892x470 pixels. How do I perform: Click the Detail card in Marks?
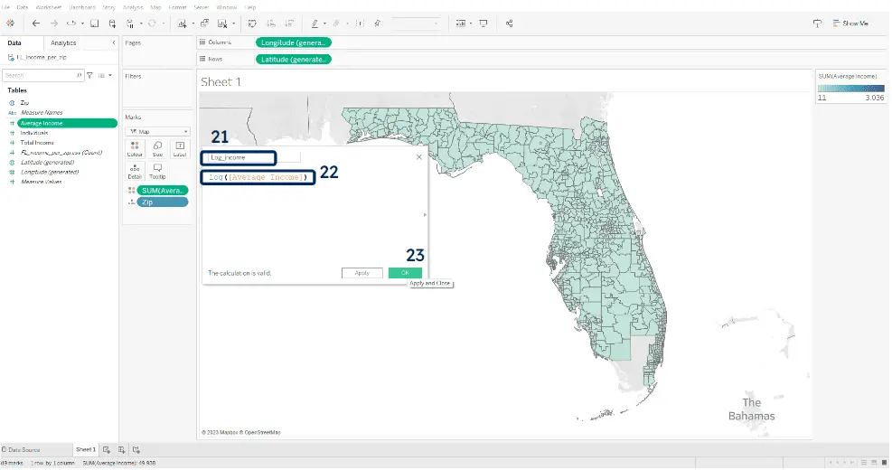pos(135,171)
